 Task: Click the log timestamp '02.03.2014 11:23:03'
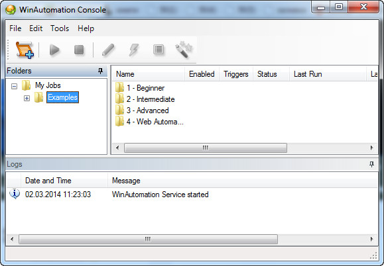tap(58, 195)
